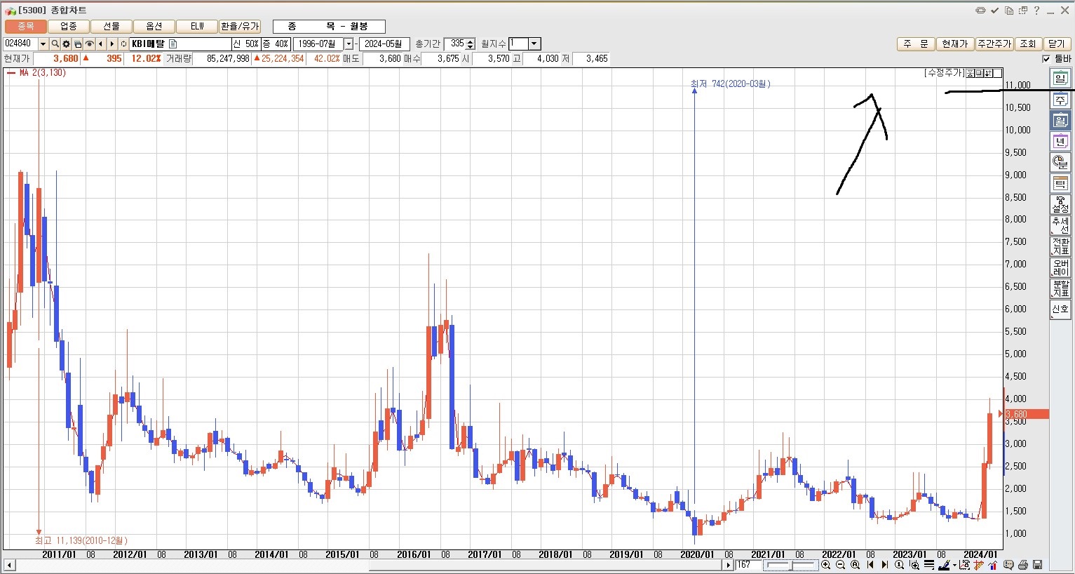Click the zoom-out magnifier icon
This screenshot has width=1075, height=574.
pos(840,565)
